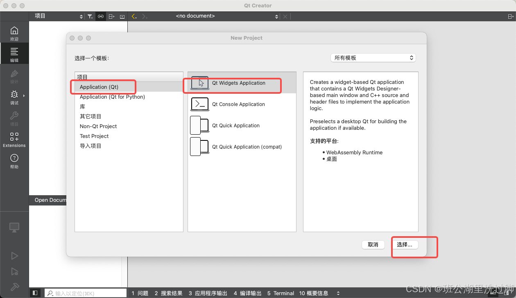Click the 选择... choose button

pyautogui.click(x=404, y=244)
